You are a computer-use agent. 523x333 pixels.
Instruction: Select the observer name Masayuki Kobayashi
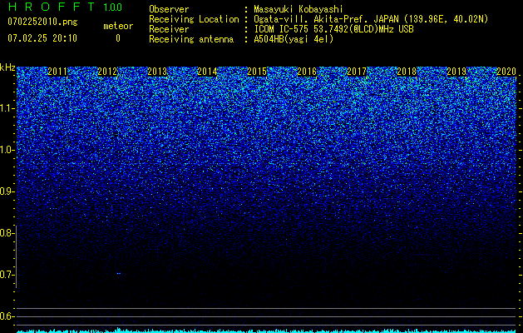[x=299, y=9]
